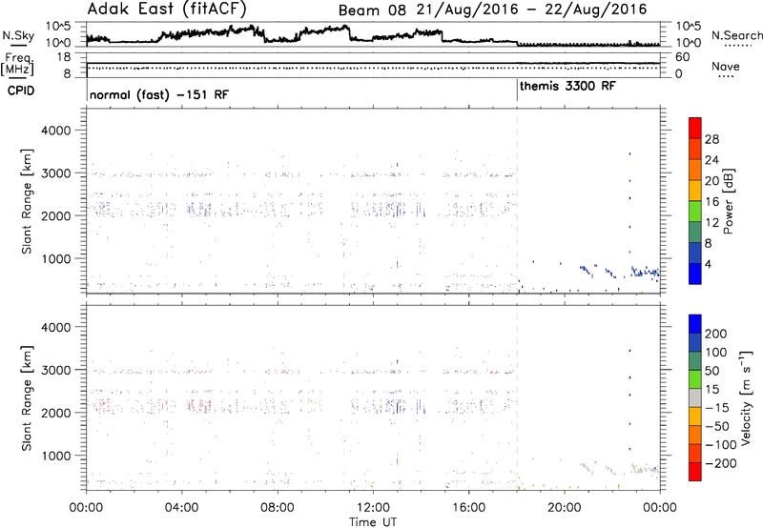Click the '-100' velocity colorbar value
The height and width of the screenshot is (528, 763).
721,444
